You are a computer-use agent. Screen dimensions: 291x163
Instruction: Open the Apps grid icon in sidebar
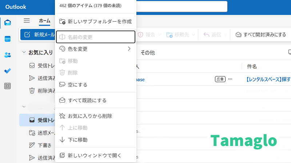(8, 86)
